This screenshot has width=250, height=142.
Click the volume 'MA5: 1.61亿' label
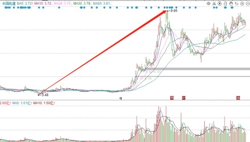21,103
